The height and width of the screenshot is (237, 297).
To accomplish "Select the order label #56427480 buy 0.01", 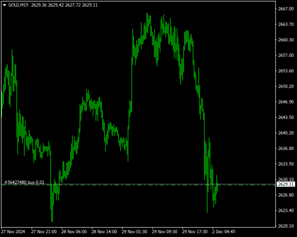I will pyautogui.click(x=24, y=182).
